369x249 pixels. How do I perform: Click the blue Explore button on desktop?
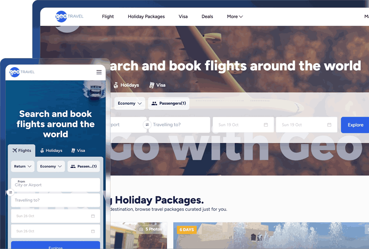tap(355, 125)
